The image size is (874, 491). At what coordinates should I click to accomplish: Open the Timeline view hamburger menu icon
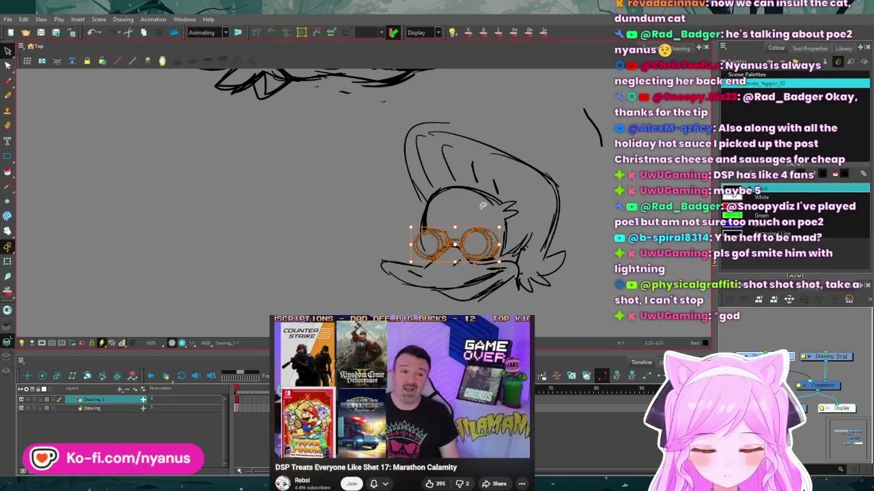(20, 360)
